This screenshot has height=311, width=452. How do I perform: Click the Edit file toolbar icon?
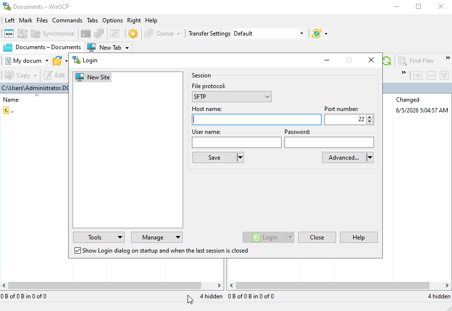click(48, 75)
